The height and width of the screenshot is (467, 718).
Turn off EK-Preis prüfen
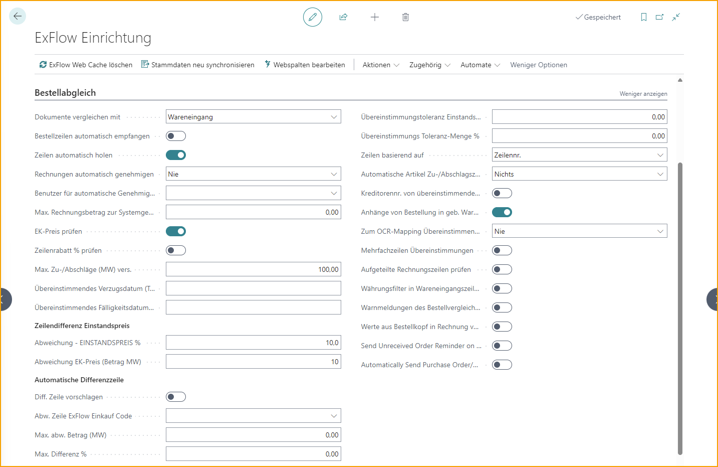coord(176,231)
